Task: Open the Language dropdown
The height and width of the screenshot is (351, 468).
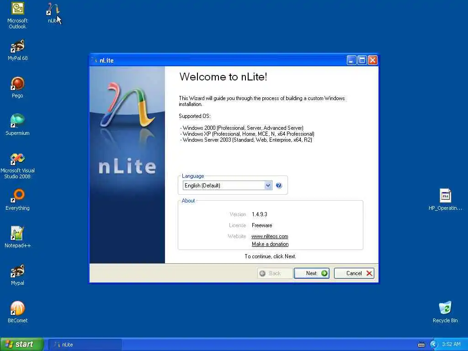Action: click(x=227, y=186)
